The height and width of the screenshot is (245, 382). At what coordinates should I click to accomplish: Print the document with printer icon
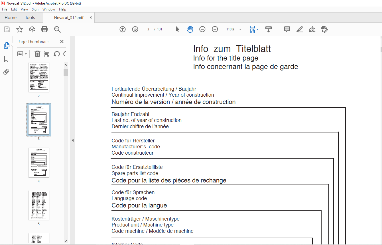(x=44, y=29)
